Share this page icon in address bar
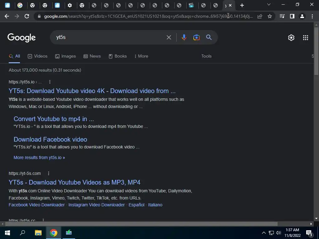Image resolution: width=319 pixels, height=239 pixels. pyautogui.click(x=260, y=16)
